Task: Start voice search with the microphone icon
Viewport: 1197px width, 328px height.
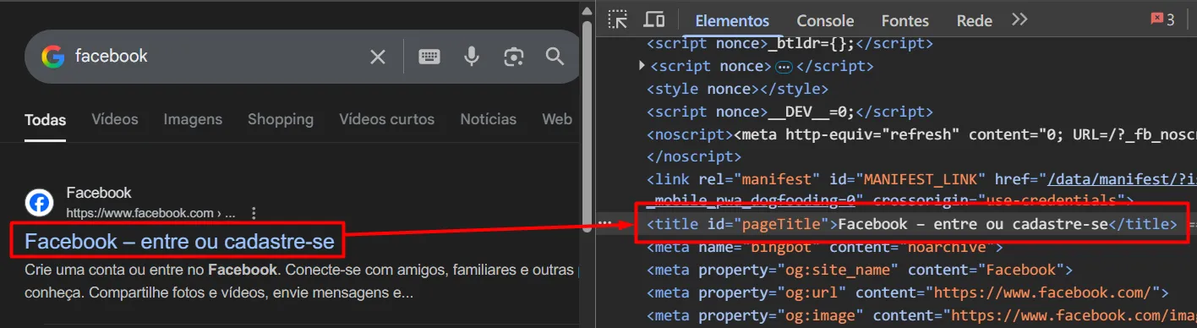Action: tap(472, 57)
